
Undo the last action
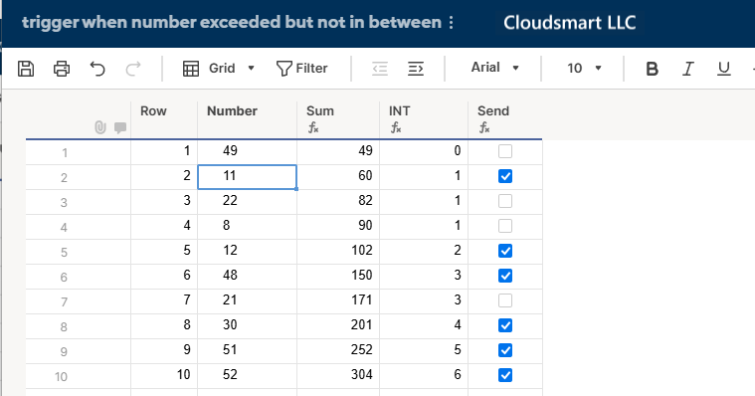97,69
